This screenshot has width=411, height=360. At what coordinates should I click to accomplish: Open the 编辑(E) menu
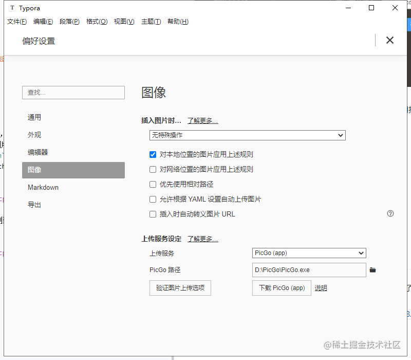coord(43,22)
